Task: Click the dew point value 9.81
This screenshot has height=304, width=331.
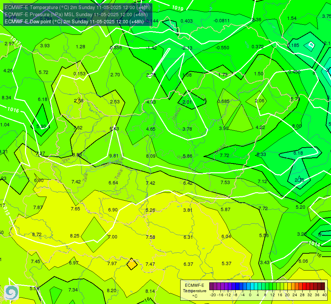Action: point(114,156)
